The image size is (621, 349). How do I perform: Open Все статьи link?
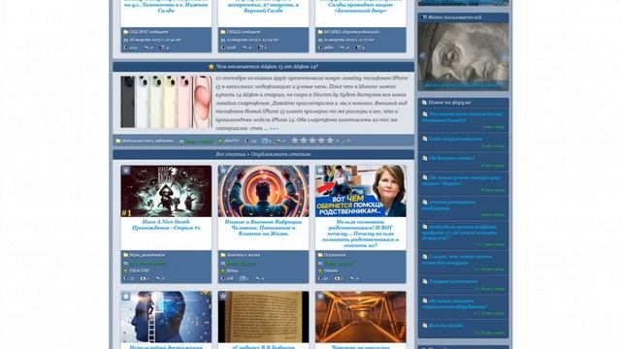click(x=231, y=154)
